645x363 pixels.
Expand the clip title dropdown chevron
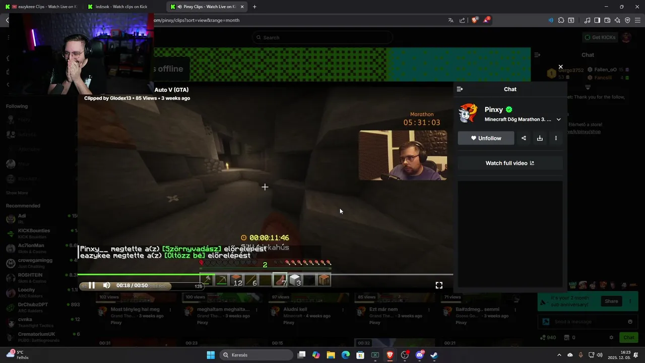pos(558,119)
